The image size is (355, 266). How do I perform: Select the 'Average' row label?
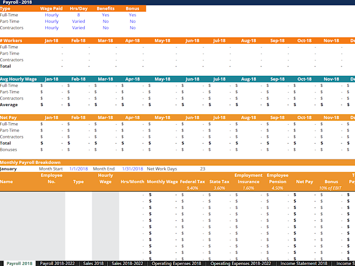[9, 105]
